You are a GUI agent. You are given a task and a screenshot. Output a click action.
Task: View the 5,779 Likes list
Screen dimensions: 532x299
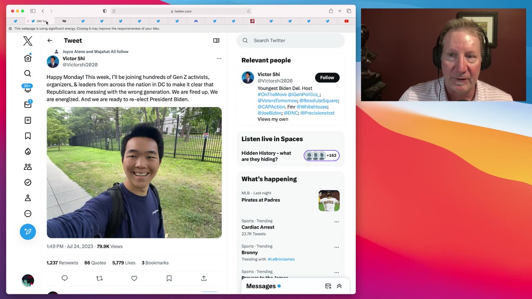[124, 263]
